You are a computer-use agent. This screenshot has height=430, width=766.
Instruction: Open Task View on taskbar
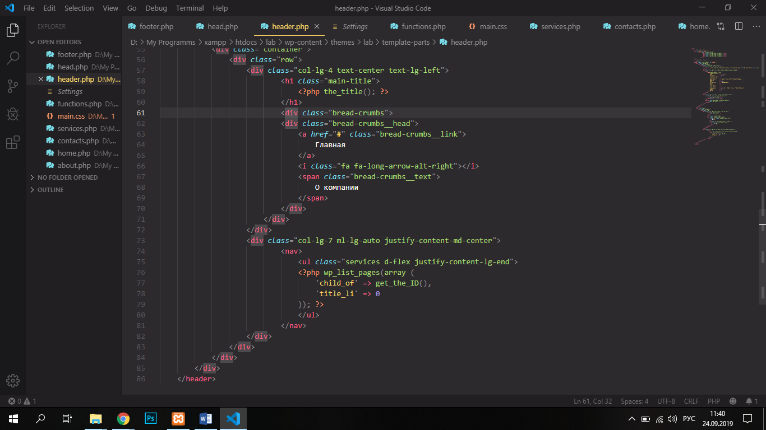pos(67,418)
